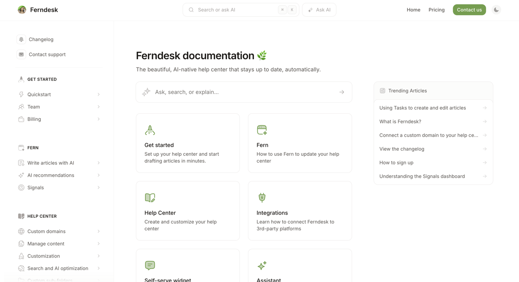Submit the query with the arrow icon
This screenshot has height=282, width=519.
point(342,92)
